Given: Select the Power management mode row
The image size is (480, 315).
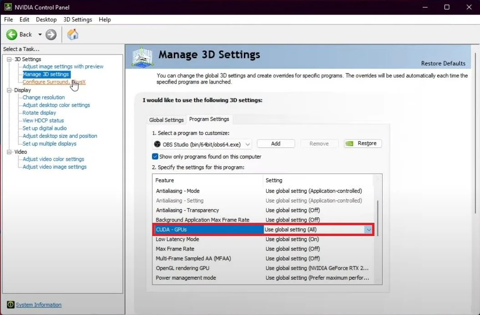Looking at the screenshot, I should 263,278.
